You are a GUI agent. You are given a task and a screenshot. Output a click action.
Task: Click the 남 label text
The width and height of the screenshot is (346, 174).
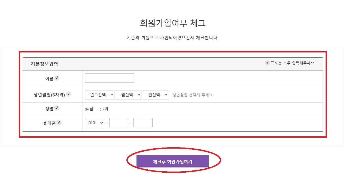coord(91,109)
